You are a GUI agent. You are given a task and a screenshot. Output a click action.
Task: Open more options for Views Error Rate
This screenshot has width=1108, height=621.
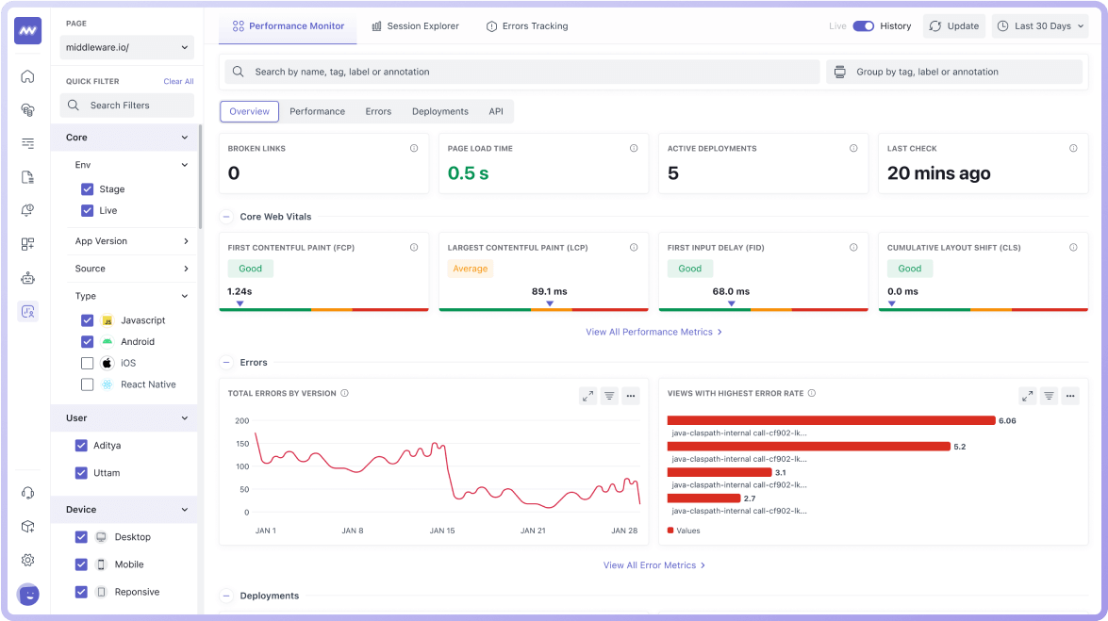click(x=1070, y=397)
